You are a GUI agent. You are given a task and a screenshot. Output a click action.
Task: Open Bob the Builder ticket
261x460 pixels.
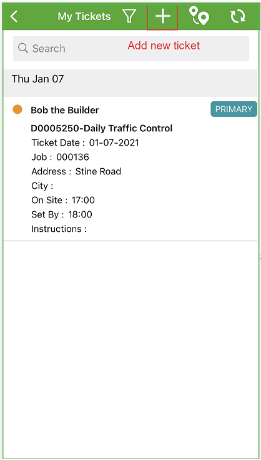pos(65,110)
